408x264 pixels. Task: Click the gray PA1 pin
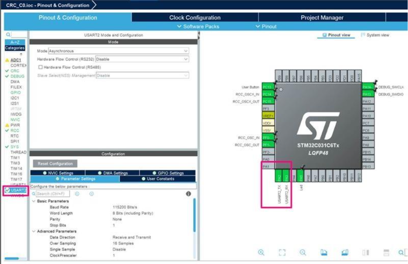click(x=268, y=167)
